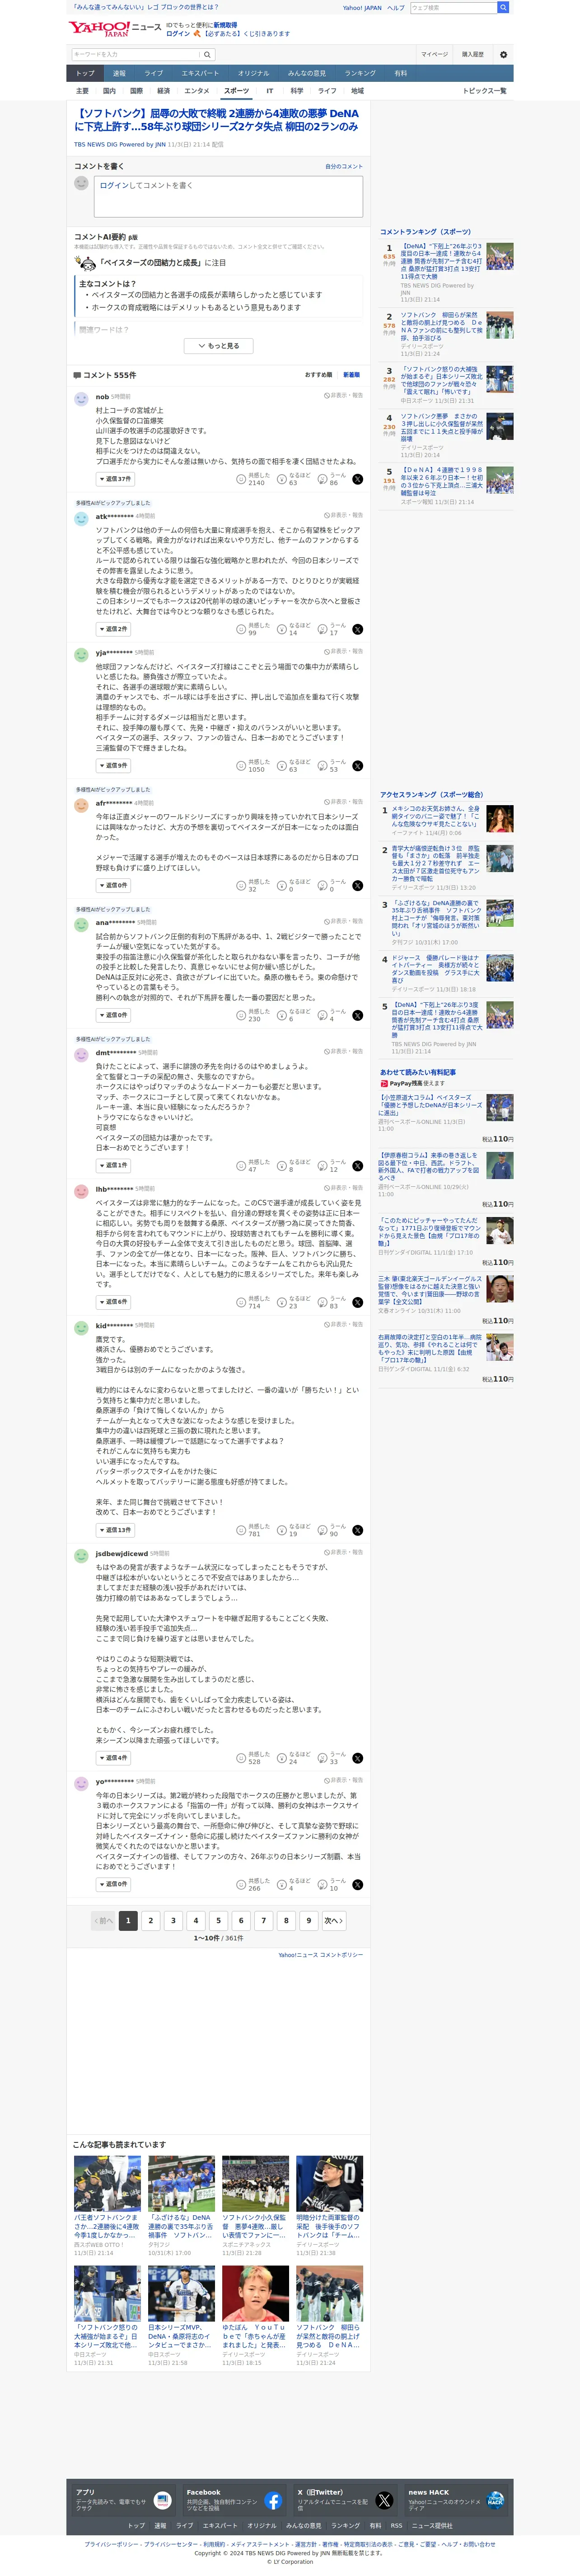
Task: Expand AI summary with もっと見る
Action: pyautogui.click(x=219, y=346)
